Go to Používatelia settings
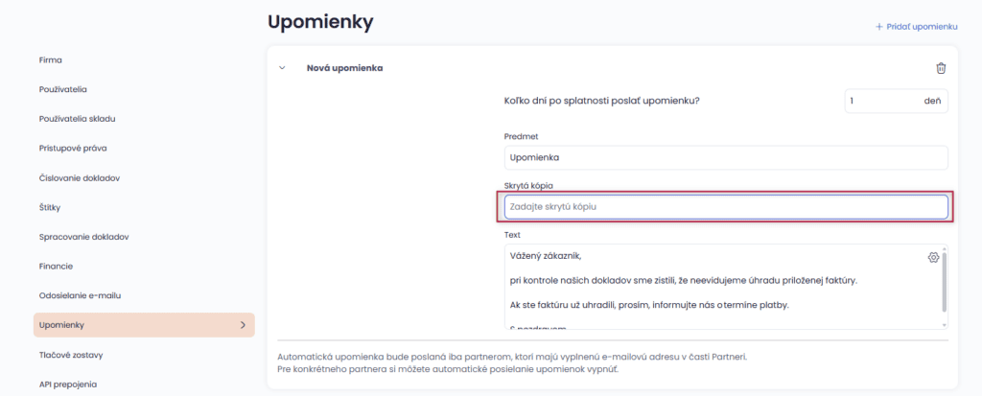The width and height of the screenshot is (982, 396). pyautogui.click(x=63, y=89)
